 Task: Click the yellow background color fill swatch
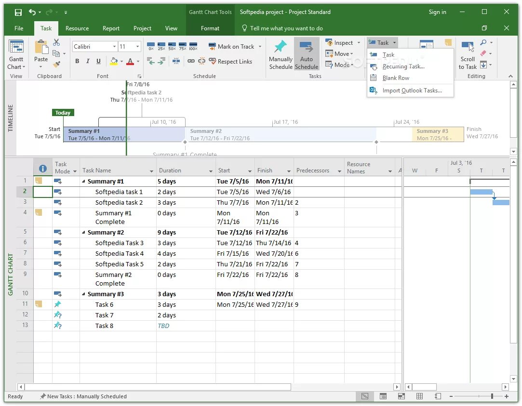click(x=114, y=62)
